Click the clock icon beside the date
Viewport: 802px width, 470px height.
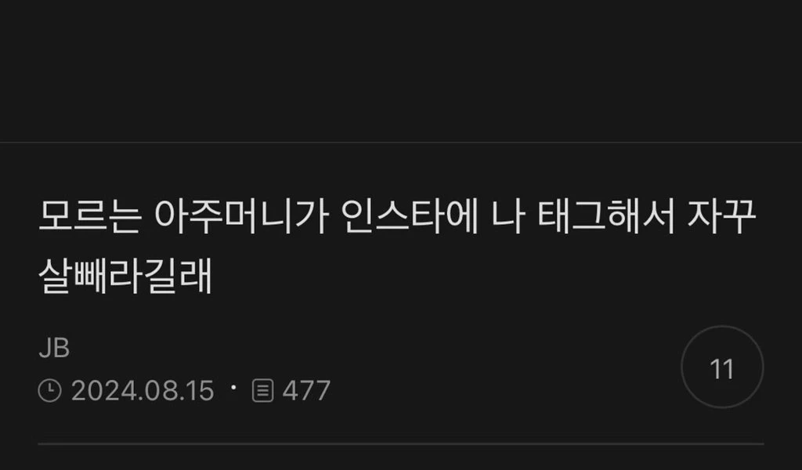[49, 391]
